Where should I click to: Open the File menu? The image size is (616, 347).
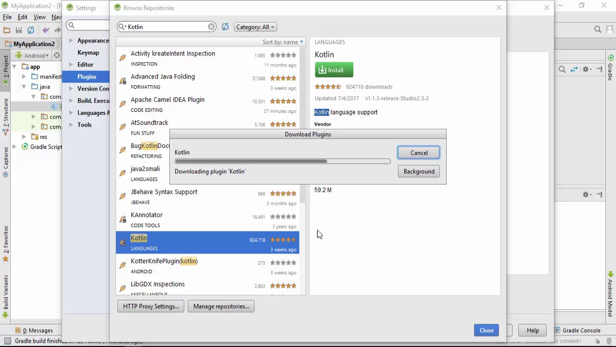click(x=7, y=17)
